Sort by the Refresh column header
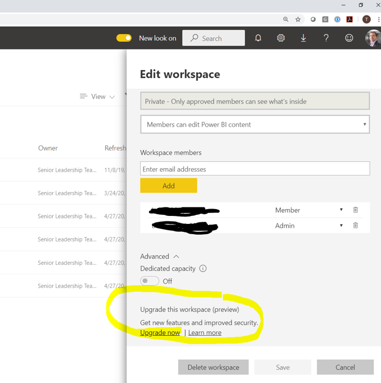The width and height of the screenshot is (381, 383). [115, 148]
